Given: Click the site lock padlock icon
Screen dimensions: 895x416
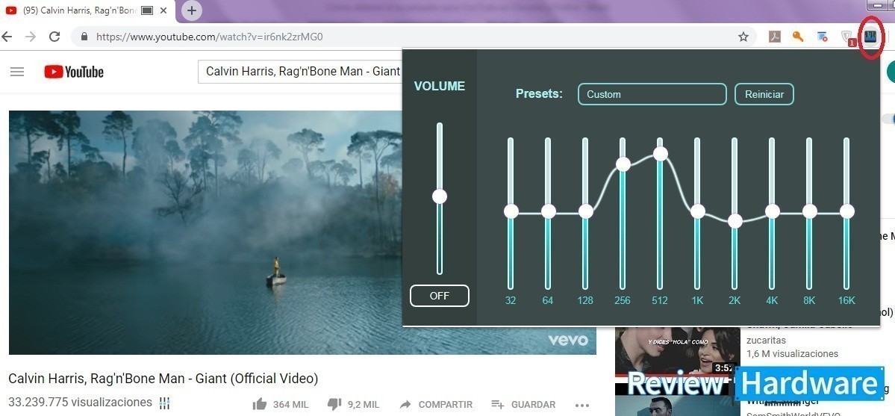Looking at the screenshot, I should [85, 37].
